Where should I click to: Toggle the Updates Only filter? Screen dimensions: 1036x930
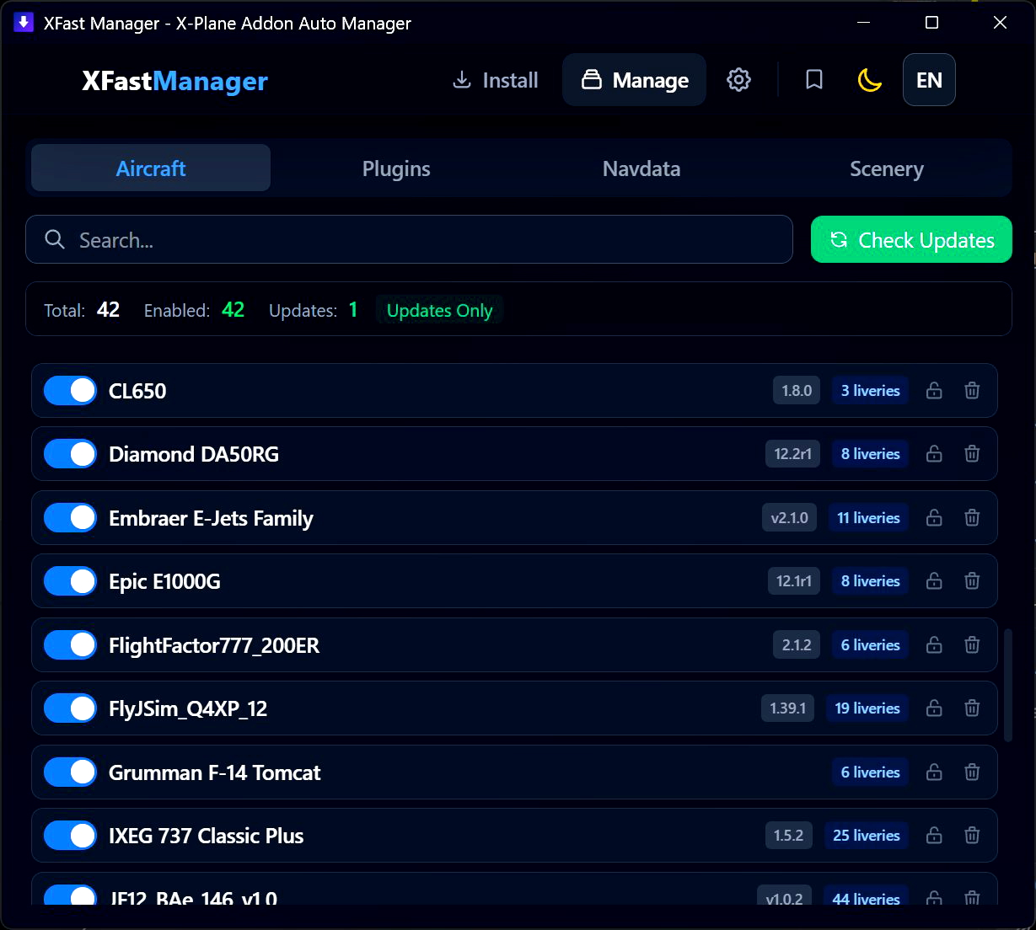point(439,310)
